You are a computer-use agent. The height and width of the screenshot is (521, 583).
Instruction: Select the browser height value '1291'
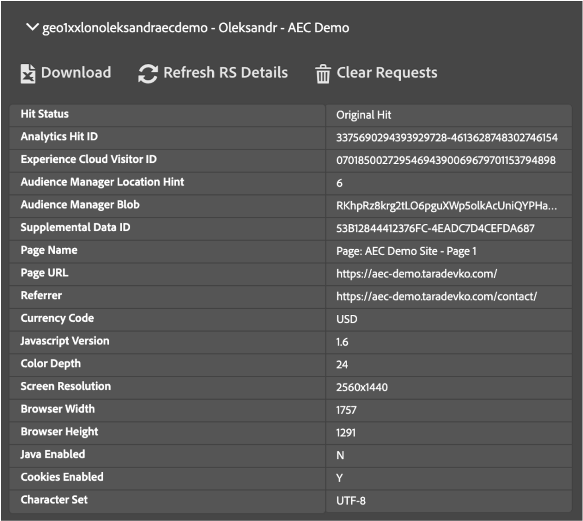coord(346,432)
